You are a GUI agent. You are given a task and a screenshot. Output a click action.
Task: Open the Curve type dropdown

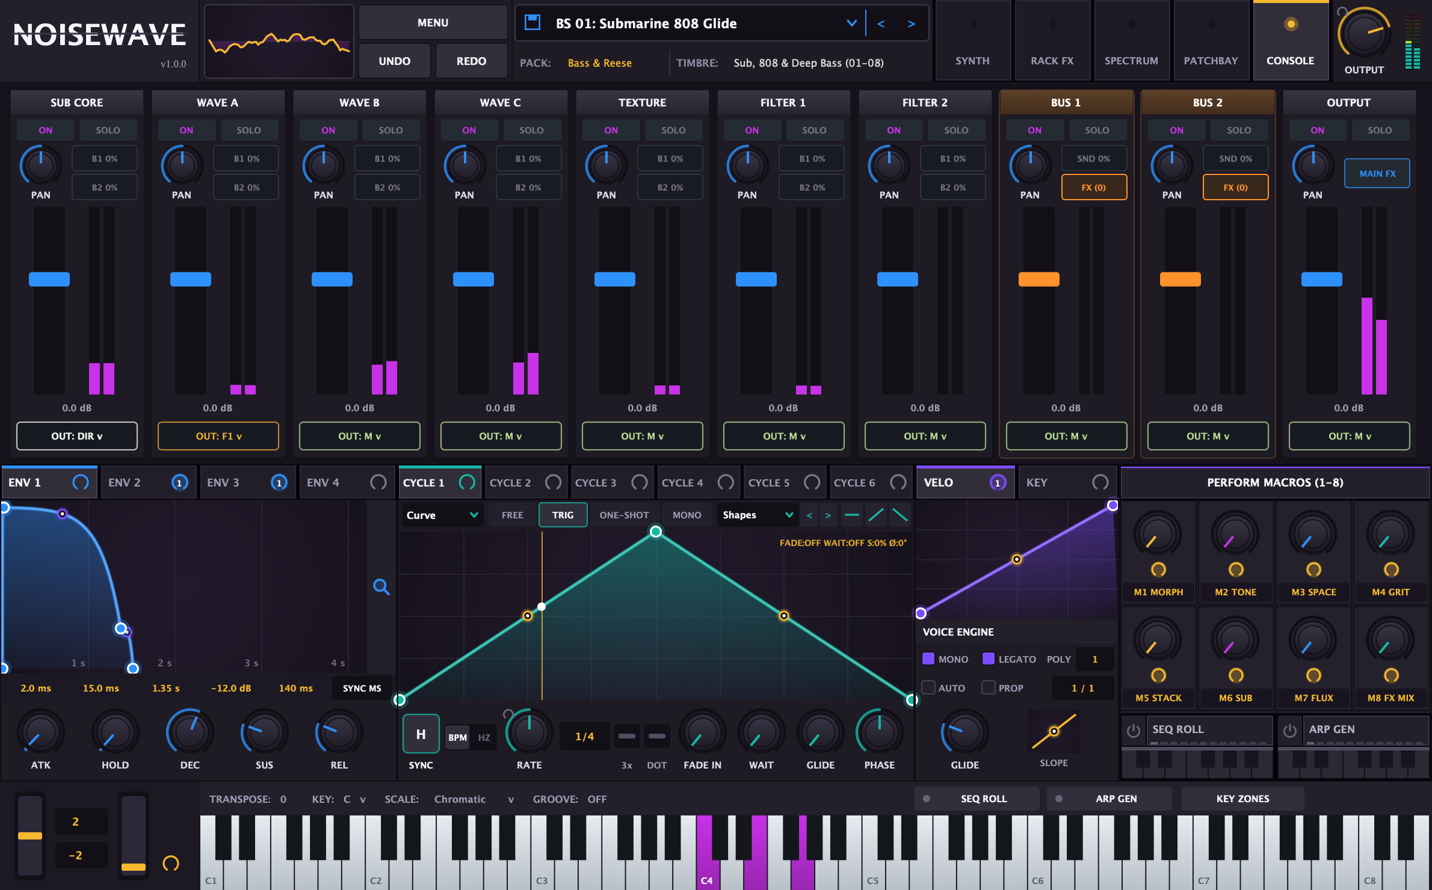click(442, 515)
